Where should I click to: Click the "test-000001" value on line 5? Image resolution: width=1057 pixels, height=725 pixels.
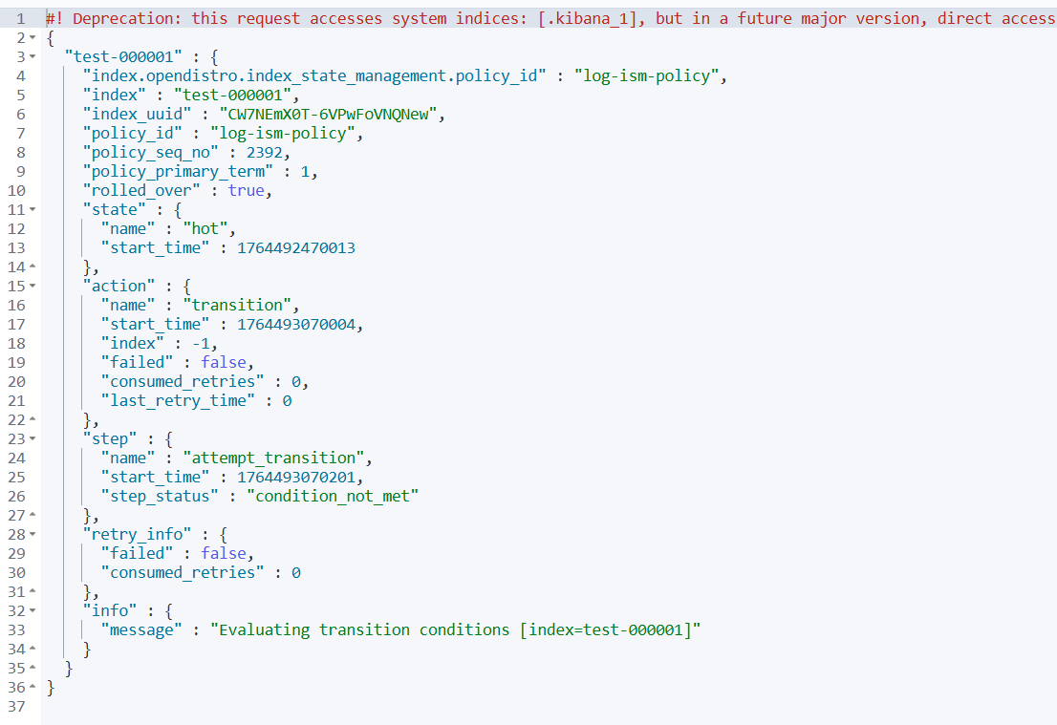click(x=232, y=95)
